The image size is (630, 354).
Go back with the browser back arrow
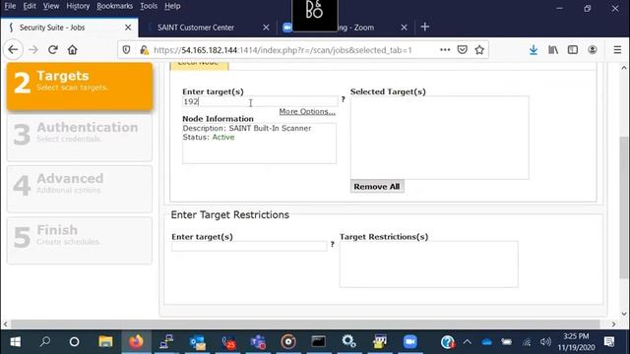tap(13, 50)
